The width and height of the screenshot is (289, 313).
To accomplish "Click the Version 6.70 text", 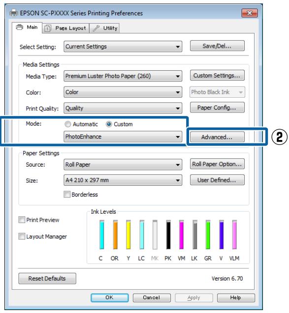I will pos(227,278).
